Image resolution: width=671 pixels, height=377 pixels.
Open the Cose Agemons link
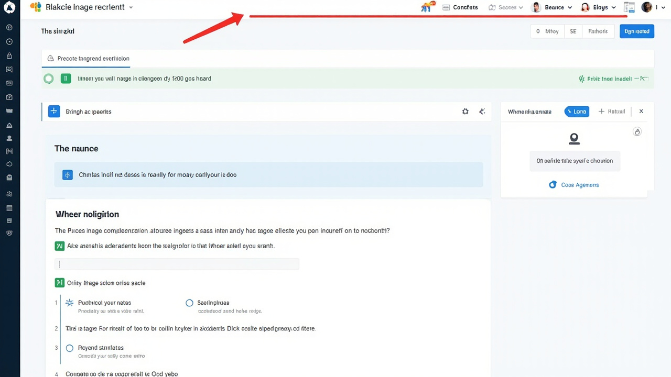(x=573, y=185)
